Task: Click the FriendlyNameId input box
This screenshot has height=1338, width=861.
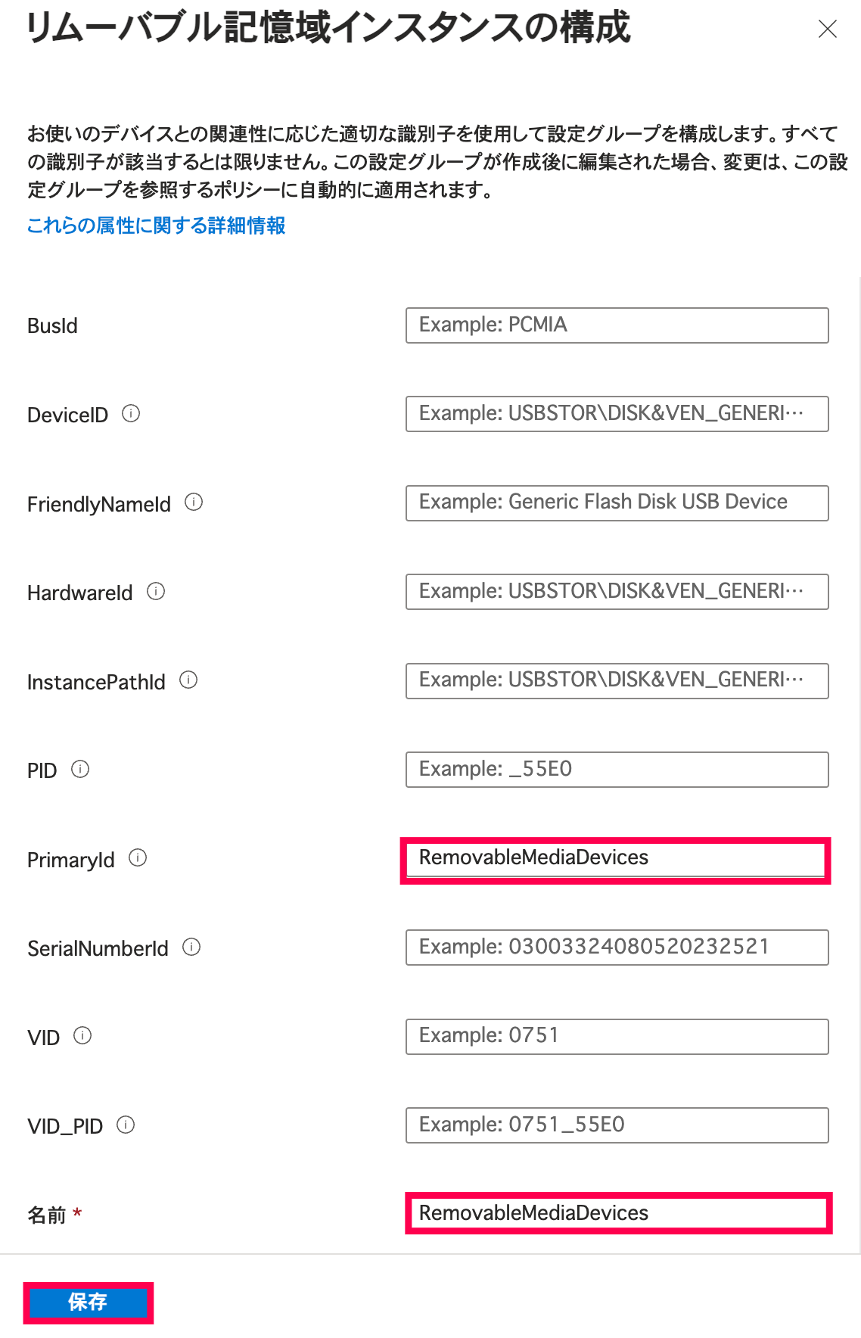Action: pos(617,503)
